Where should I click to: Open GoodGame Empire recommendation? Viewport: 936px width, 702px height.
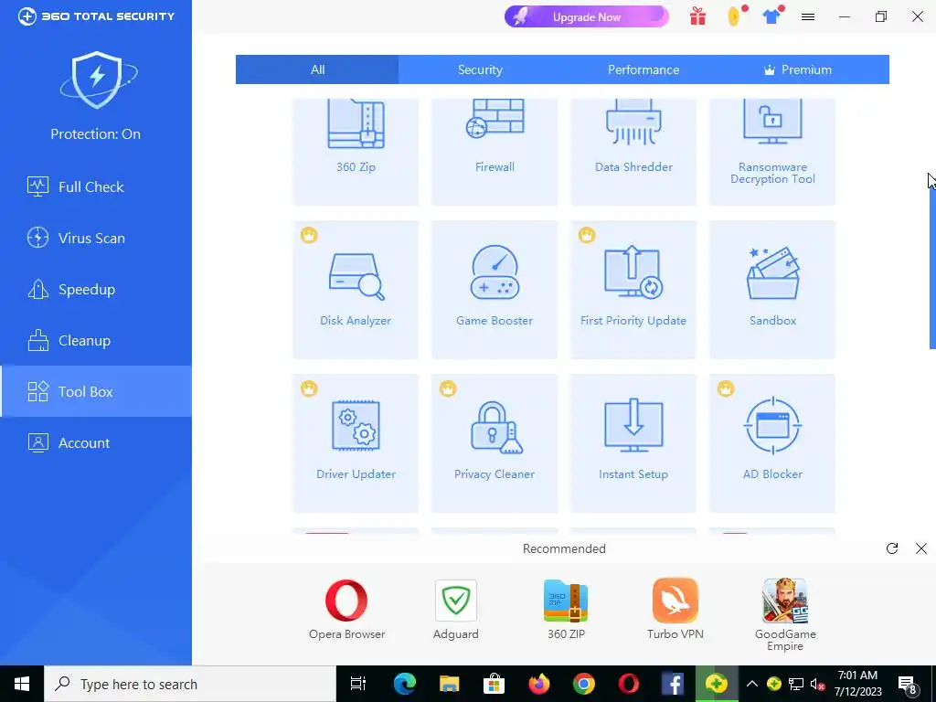pyautogui.click(x=785, y=615)
